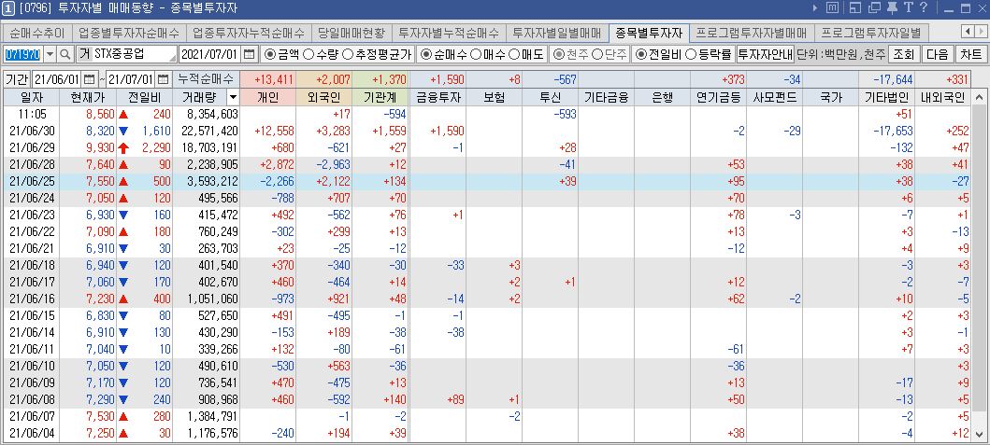Click the 2021/07/01 date input field
The image size is (990, 445).
pos(210,54)
